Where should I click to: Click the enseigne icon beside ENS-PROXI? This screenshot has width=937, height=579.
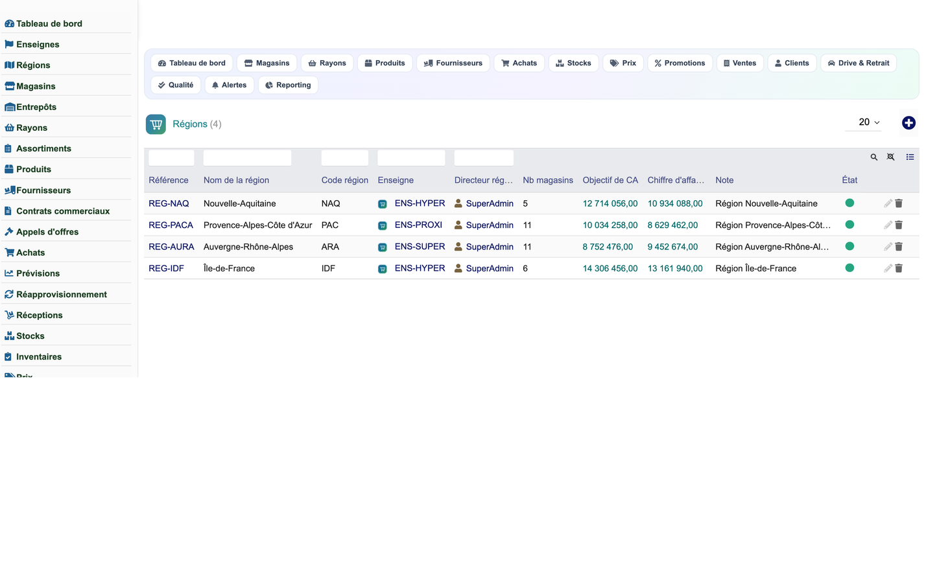(x=383, y=225)
